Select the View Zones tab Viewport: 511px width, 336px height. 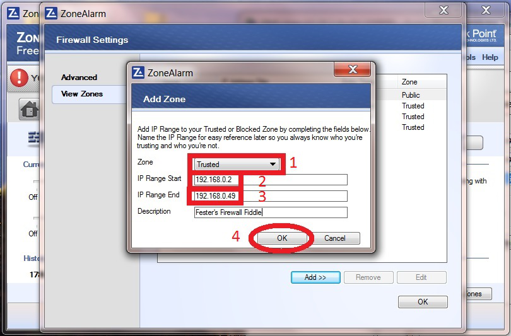pyautogui.click(x=82, y=94)
